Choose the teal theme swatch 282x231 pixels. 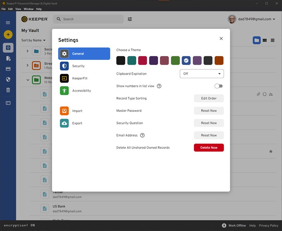point(132,60)
